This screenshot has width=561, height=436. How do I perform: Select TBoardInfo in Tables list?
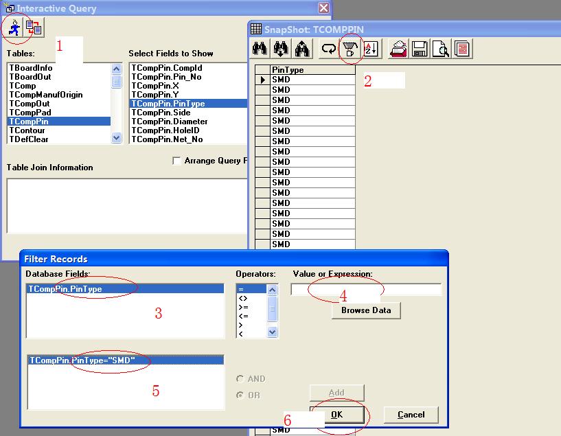[x=59, y=68]
